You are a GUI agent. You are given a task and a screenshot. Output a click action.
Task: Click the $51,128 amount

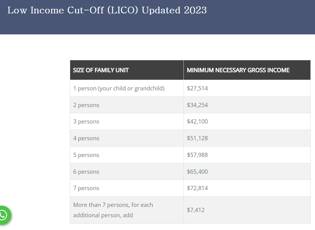(197, 138)
